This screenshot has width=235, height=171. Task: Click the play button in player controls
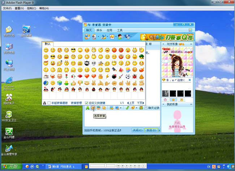pyautogui.click(x=127, y=166)
